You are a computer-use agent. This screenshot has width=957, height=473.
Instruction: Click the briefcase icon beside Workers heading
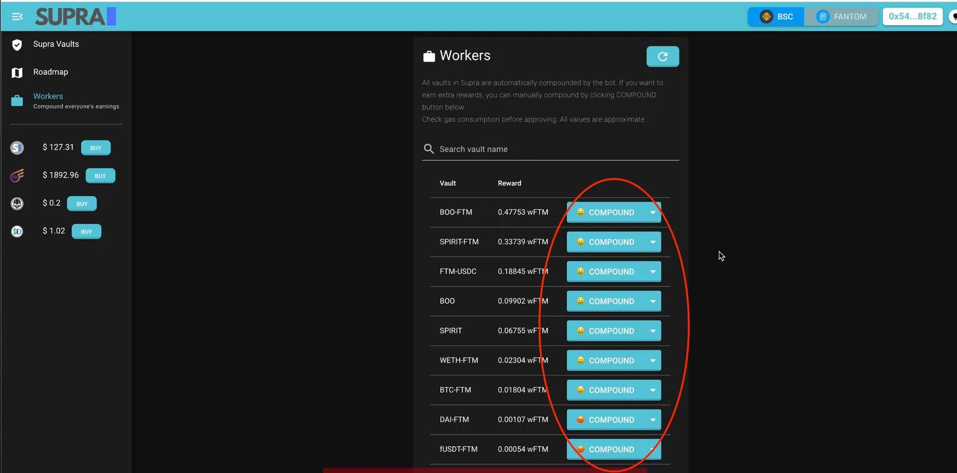[x=429, y=56]
